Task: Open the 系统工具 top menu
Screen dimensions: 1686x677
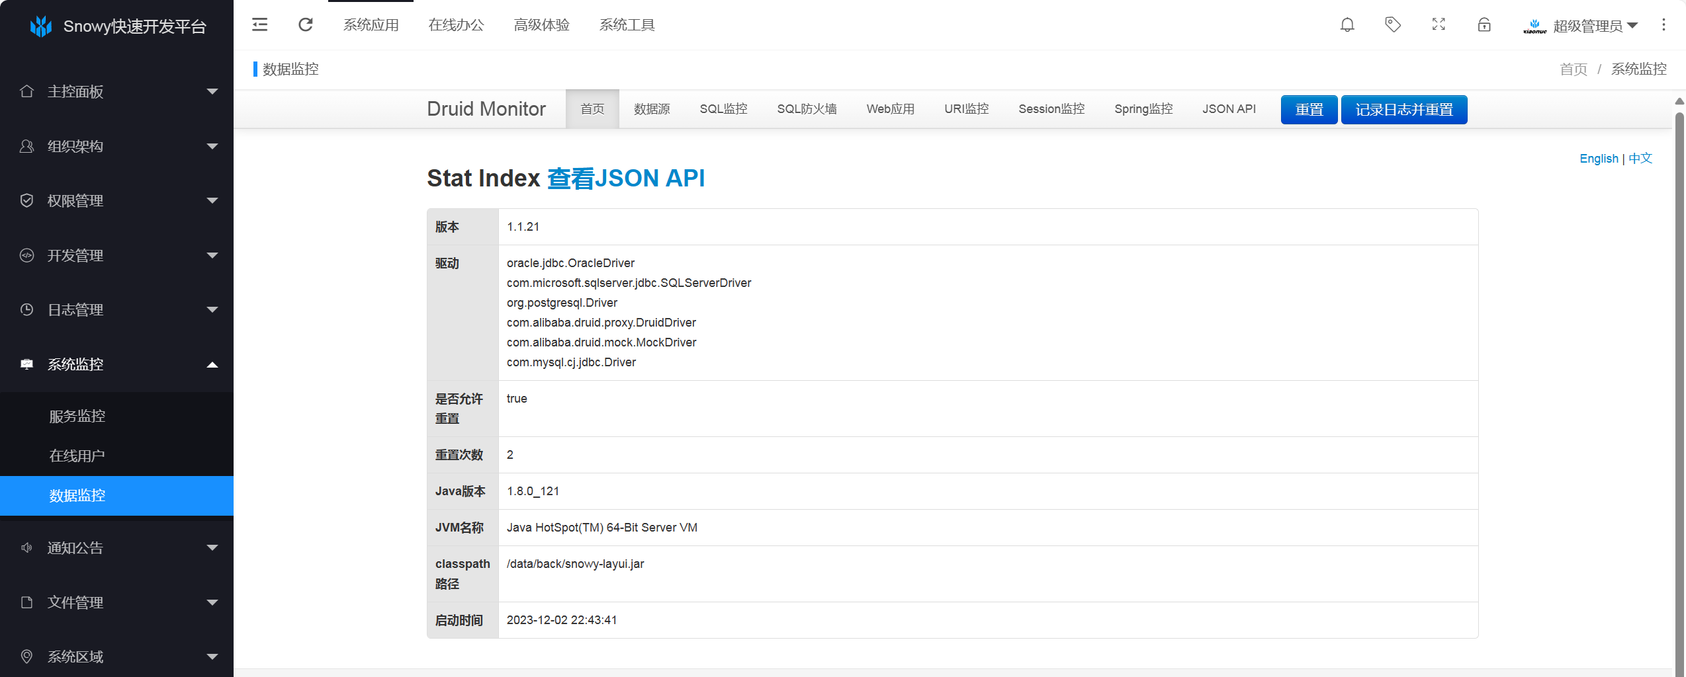Action: coord(627,25)
